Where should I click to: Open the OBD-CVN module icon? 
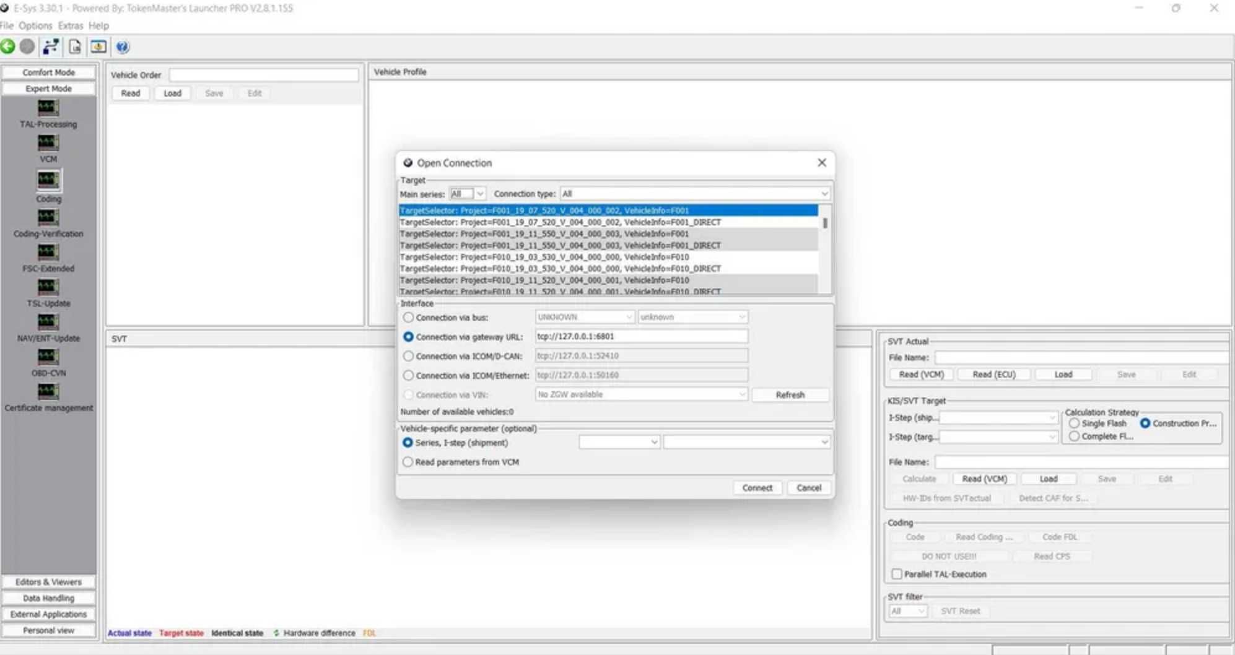48,357
